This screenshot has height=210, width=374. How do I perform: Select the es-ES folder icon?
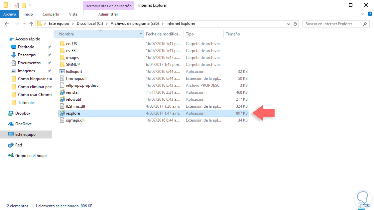(x=62, y=50)
